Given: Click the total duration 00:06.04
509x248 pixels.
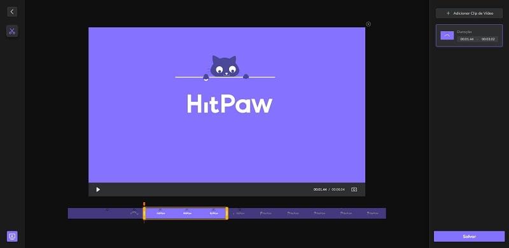Looking at the screenshot, I should click(338, 189).
